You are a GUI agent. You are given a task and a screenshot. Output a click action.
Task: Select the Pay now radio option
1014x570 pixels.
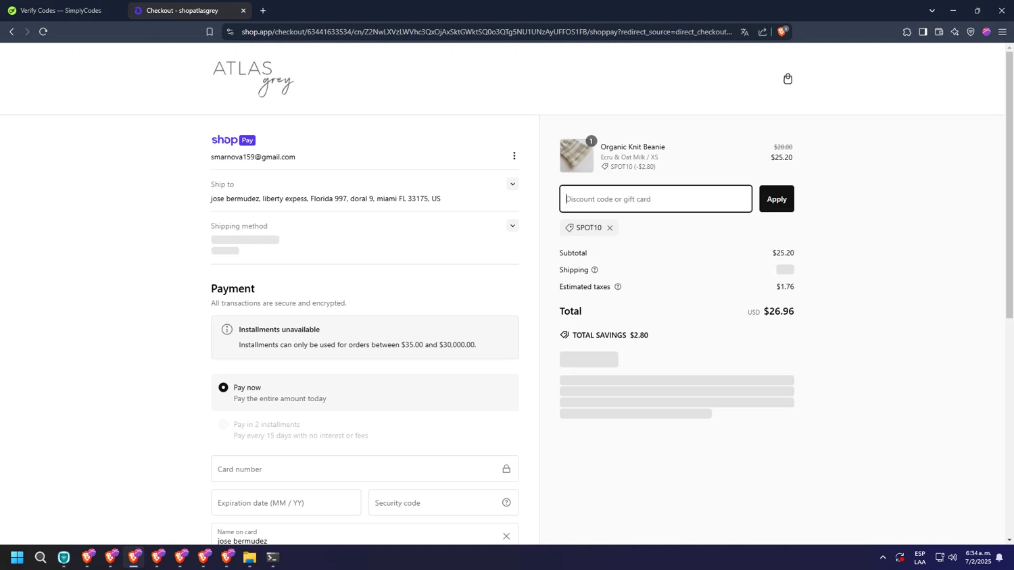223,388
